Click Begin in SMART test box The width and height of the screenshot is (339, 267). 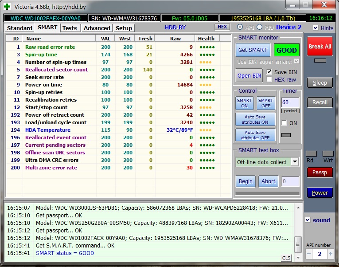[x=245, y=181]
